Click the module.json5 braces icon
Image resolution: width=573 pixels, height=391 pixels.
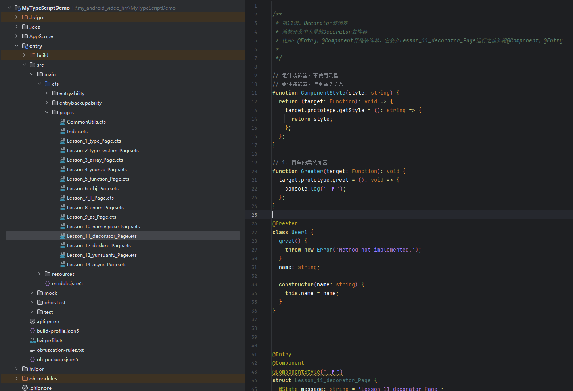pyautogui.click(x=48, y=283)
